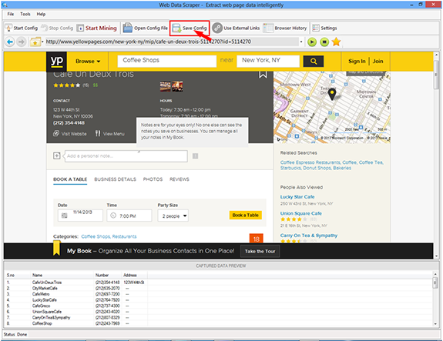Open the File menu
The width and height of the screenshot is (443, 341).
coord(11,14)
